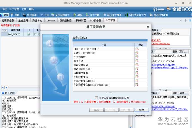192x128 pixels.
Task: Switch to the 数据中心 tab
Action: point(37,20)
